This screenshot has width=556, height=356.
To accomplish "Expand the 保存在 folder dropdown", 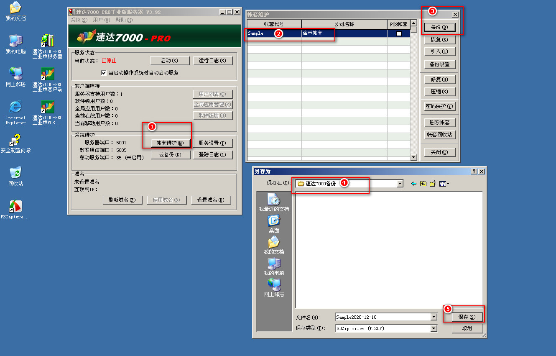I will click(x=400, y=184).
